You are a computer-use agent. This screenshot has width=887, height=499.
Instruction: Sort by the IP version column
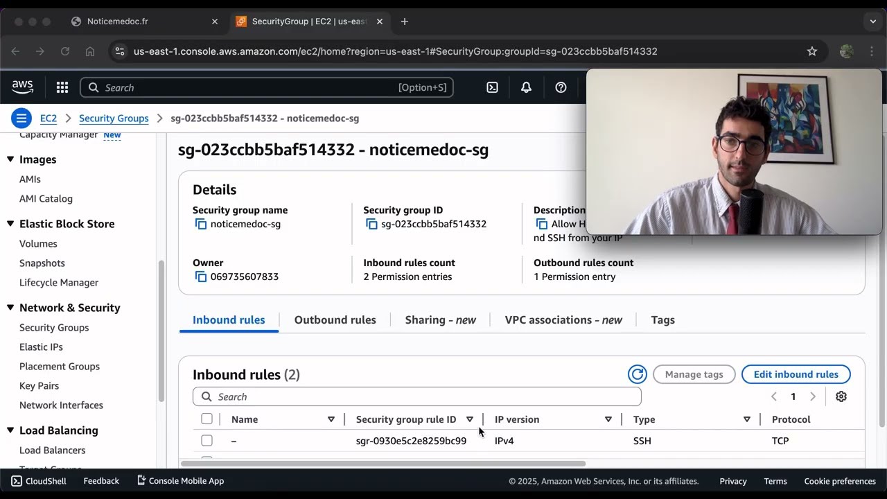tap(608, 419)
